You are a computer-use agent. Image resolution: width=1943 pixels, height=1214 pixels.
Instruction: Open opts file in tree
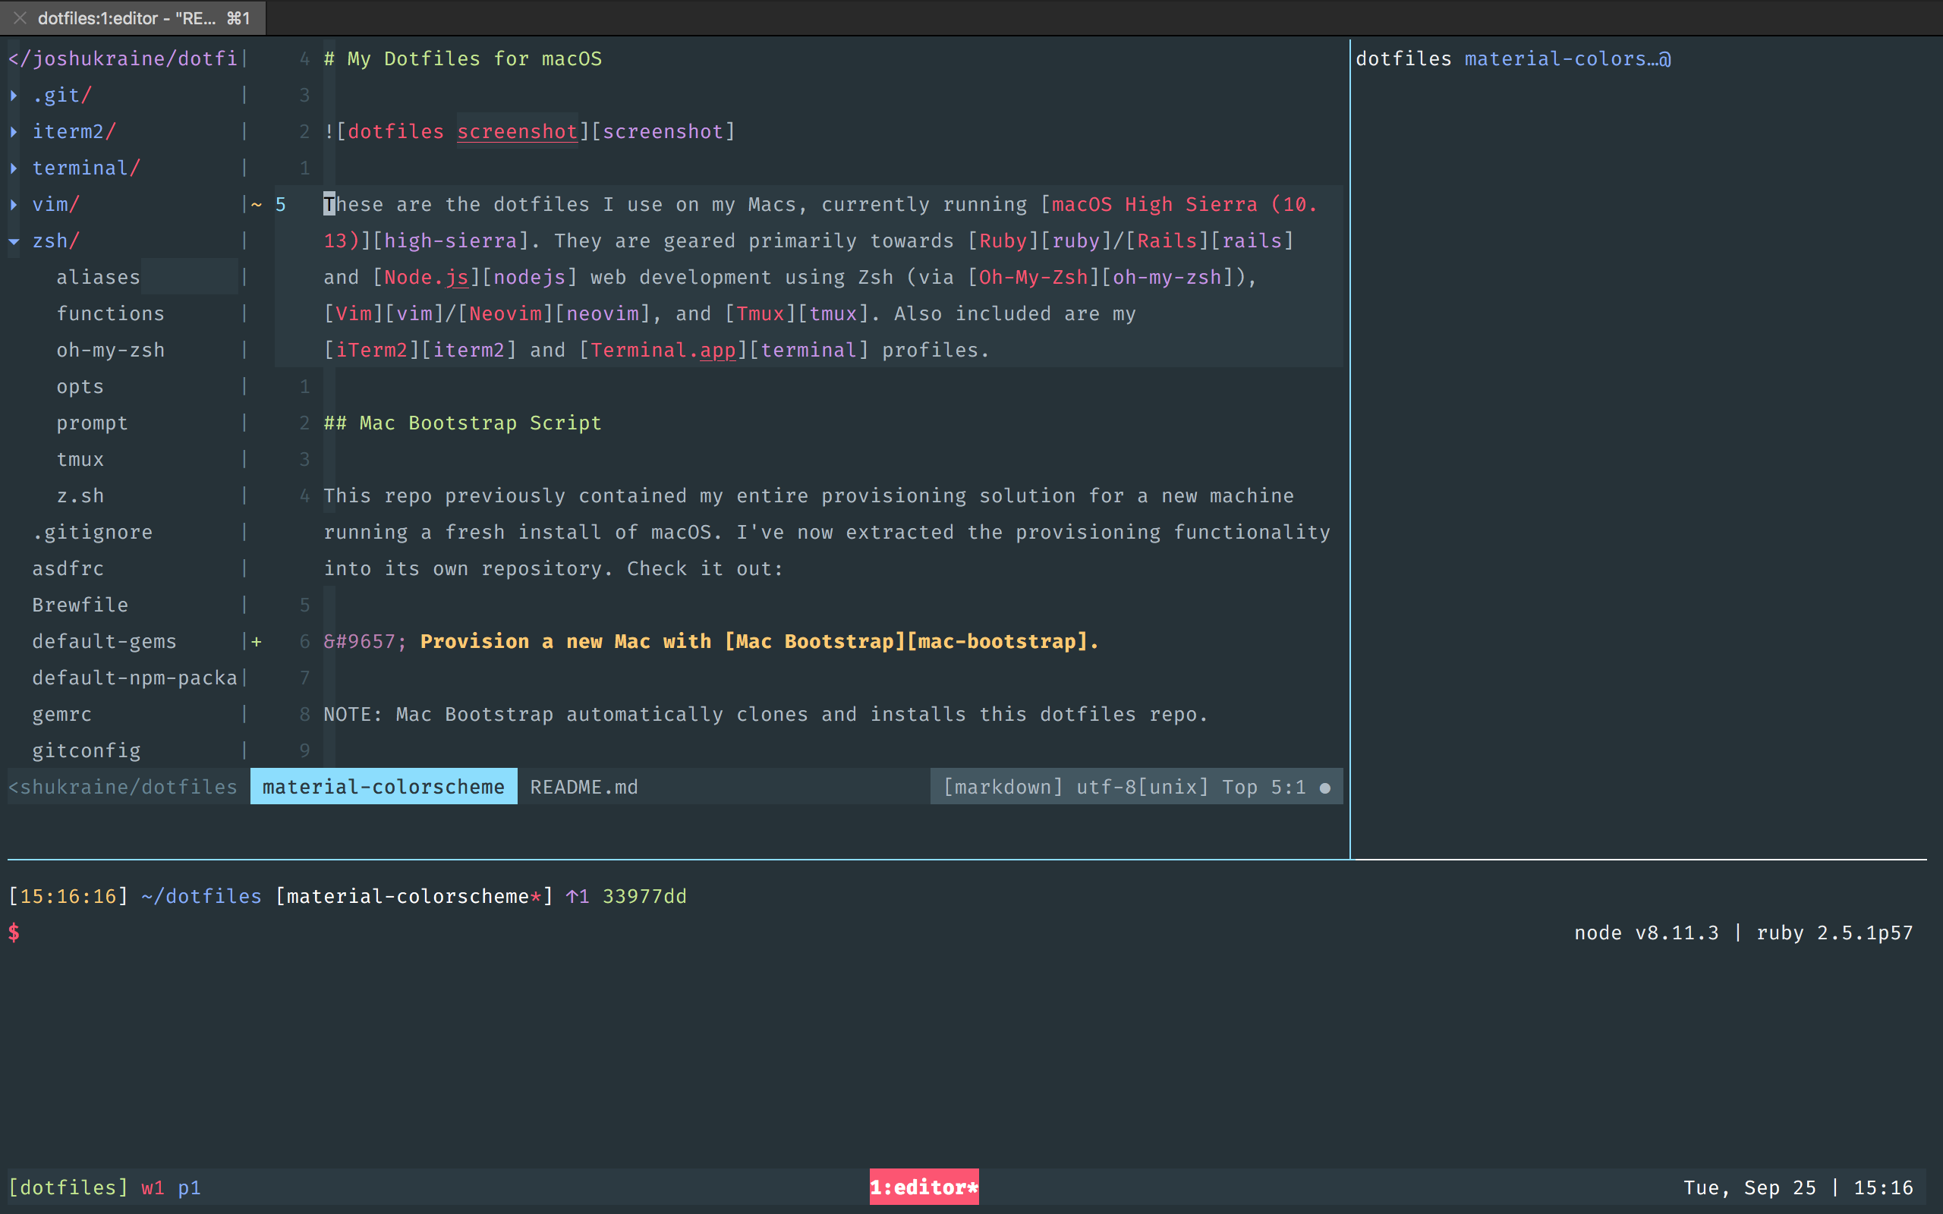pyautogui.click(x=80, y=386)
